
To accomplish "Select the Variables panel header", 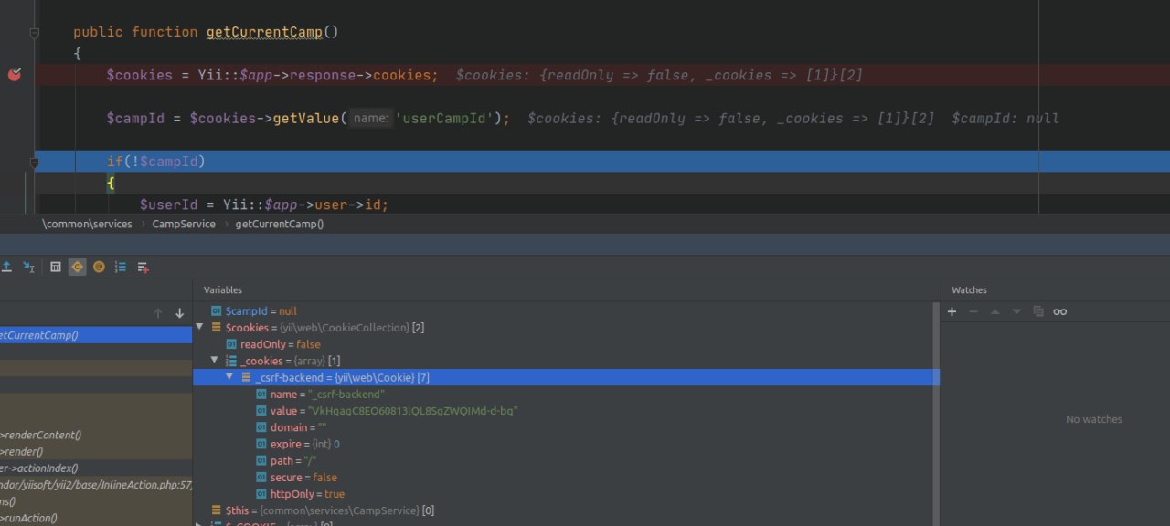I will [x=223, y=289].
